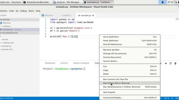Collapse the Open Editors section header
The width and height of the screenshot is (179, 100).
pos(20,20)
